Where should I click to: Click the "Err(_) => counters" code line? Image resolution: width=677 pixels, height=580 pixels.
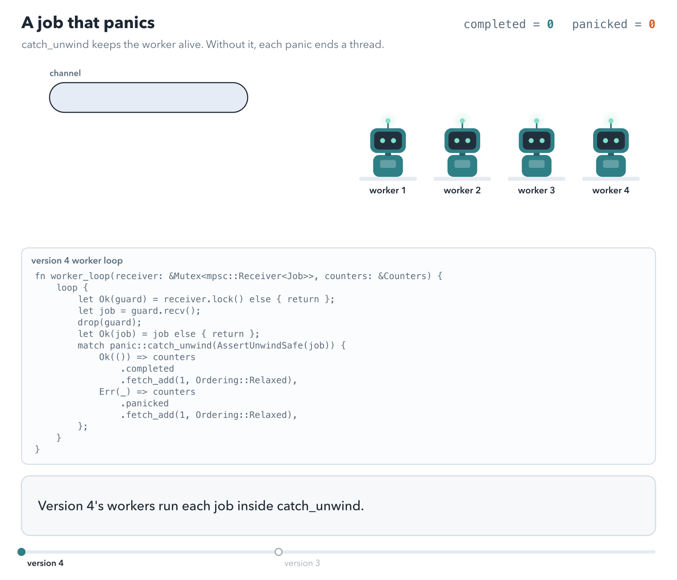(147, 392)
